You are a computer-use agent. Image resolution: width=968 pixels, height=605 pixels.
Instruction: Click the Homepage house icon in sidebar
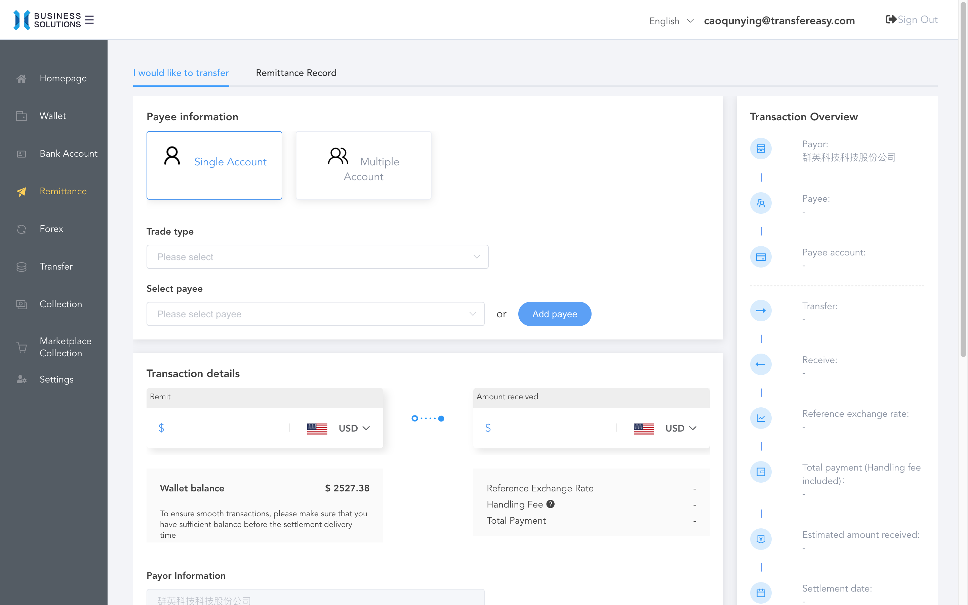click(x=22, y=78)
